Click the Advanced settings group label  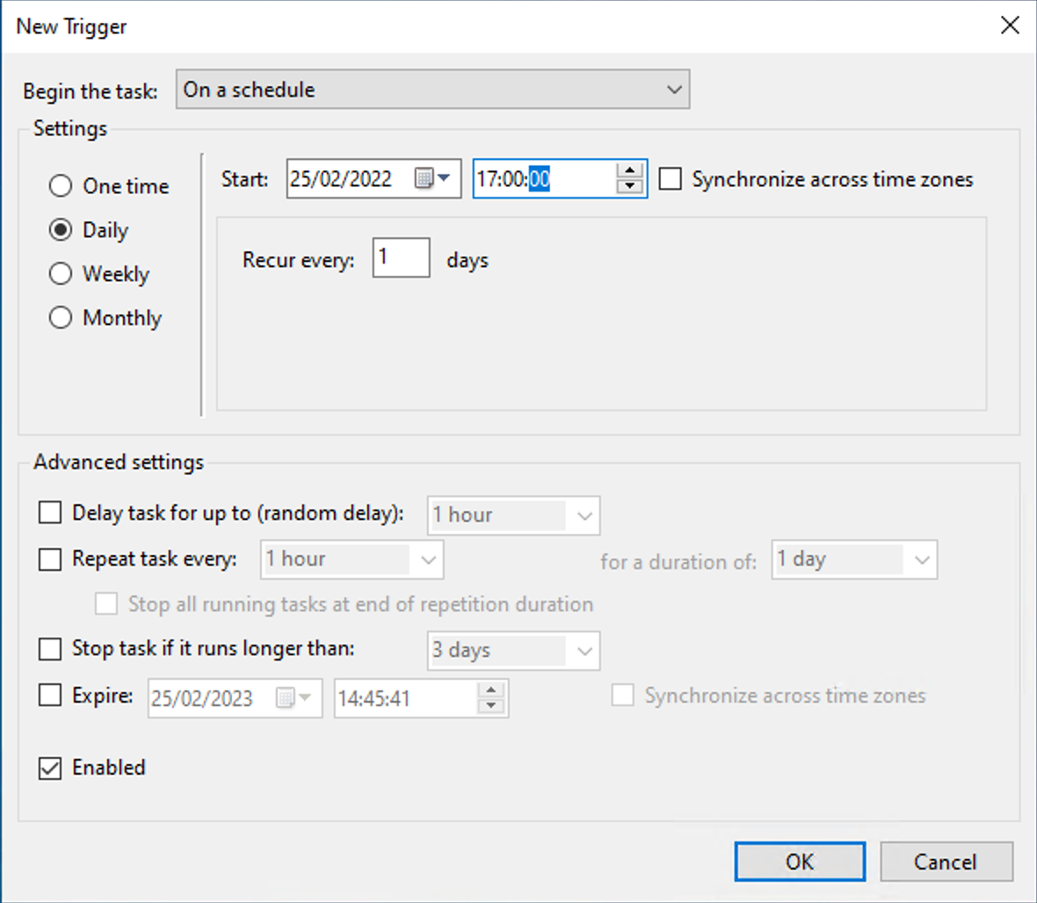pos(119,461)
